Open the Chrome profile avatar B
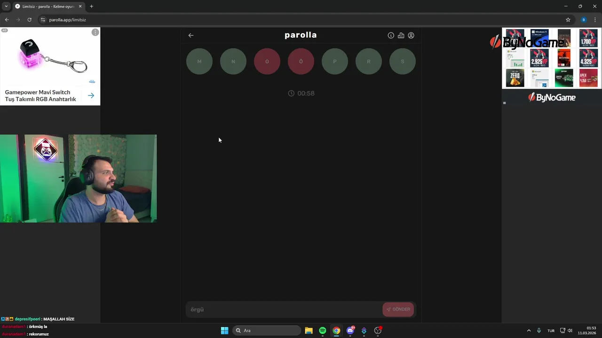This screenshot has width=602, height=338. click(x=584, y=20)
